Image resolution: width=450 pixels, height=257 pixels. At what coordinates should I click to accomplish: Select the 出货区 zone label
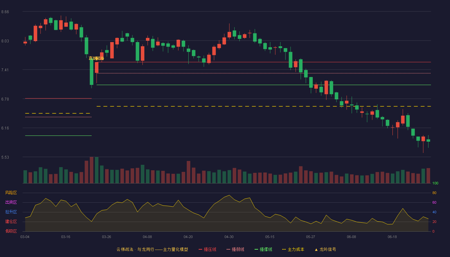[x=11, y=202]
